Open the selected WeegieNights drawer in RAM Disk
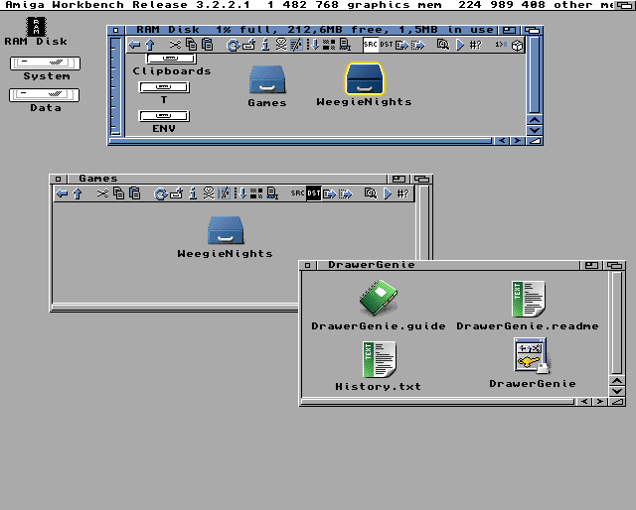The image size is (636, 510). (x=364, y=80)
